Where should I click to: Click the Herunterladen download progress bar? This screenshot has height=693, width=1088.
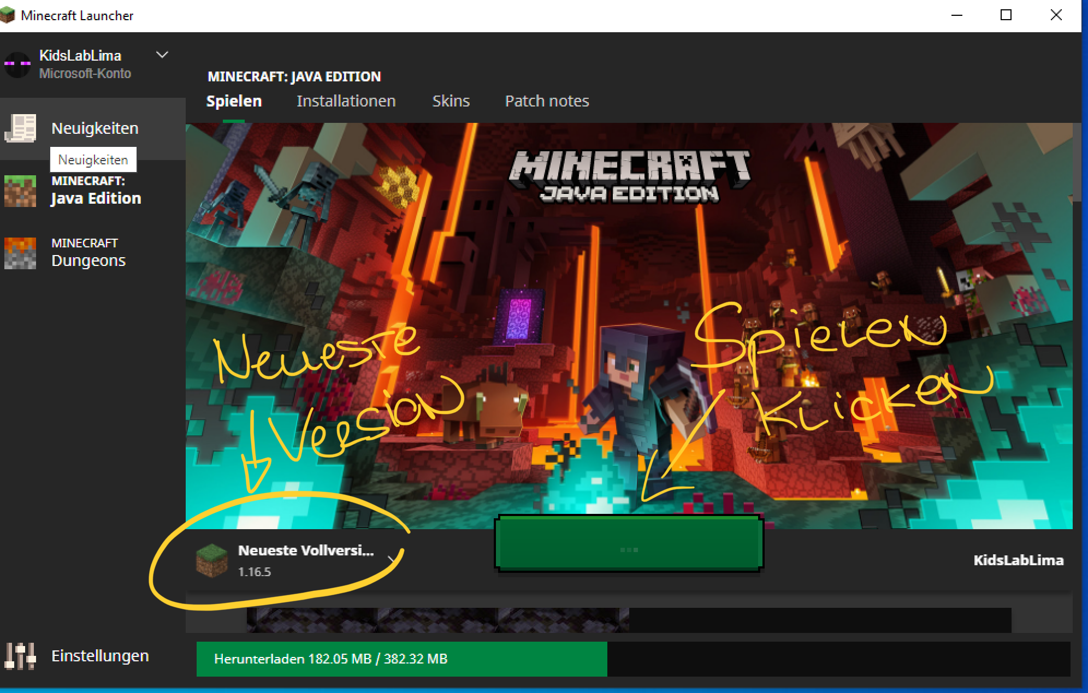401,659
